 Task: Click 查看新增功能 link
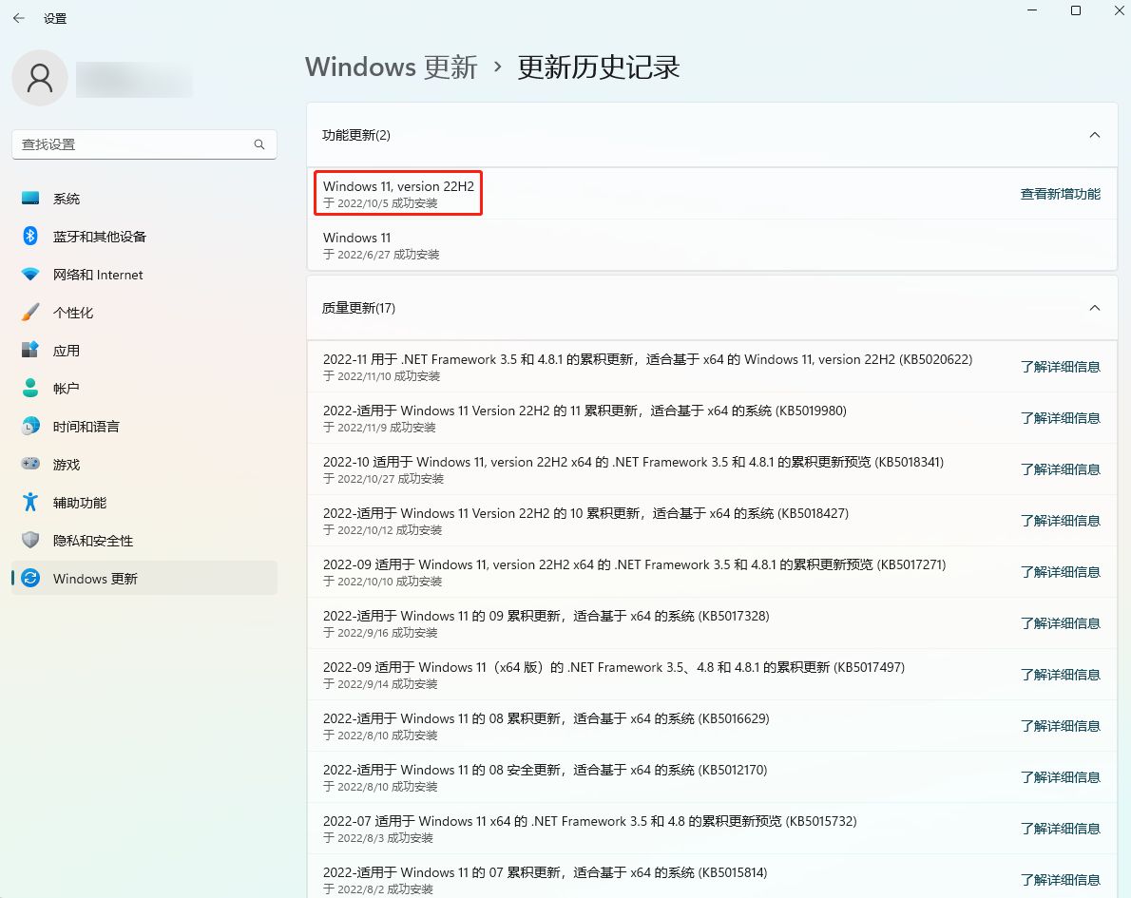pyautogui.click(x=1061, y=194)
